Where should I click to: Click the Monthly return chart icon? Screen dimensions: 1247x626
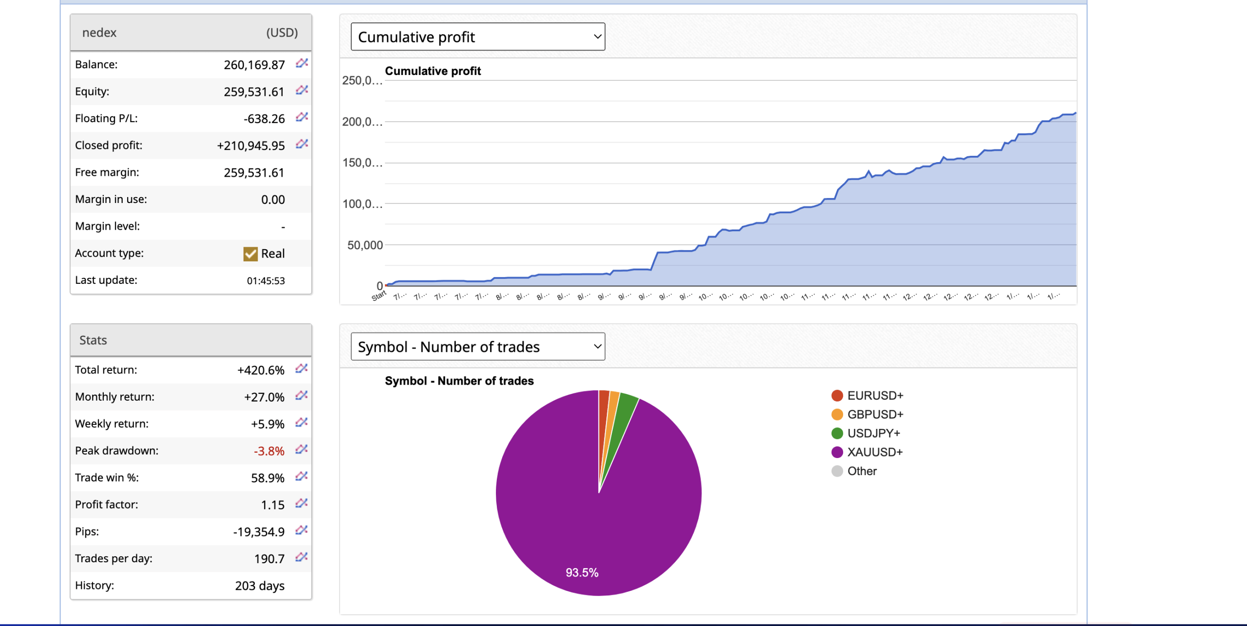[301, 395]
